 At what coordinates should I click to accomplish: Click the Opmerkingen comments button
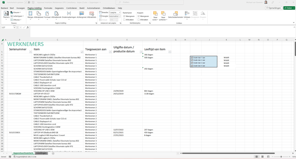click(x=274, y=8)
